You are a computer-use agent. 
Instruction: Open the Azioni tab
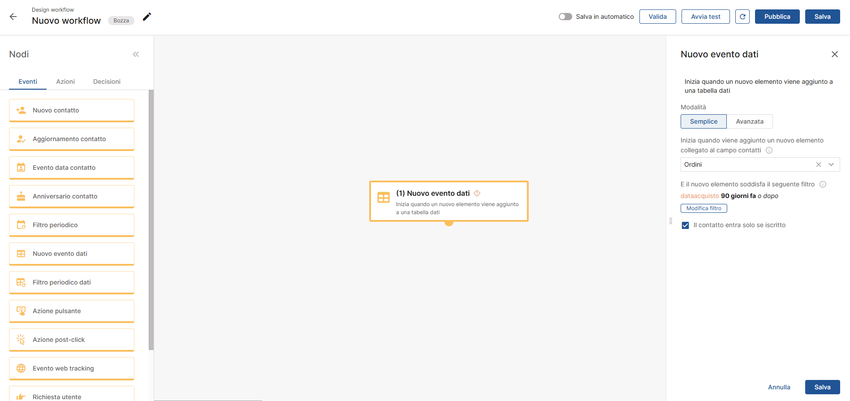tap(65, 82)
